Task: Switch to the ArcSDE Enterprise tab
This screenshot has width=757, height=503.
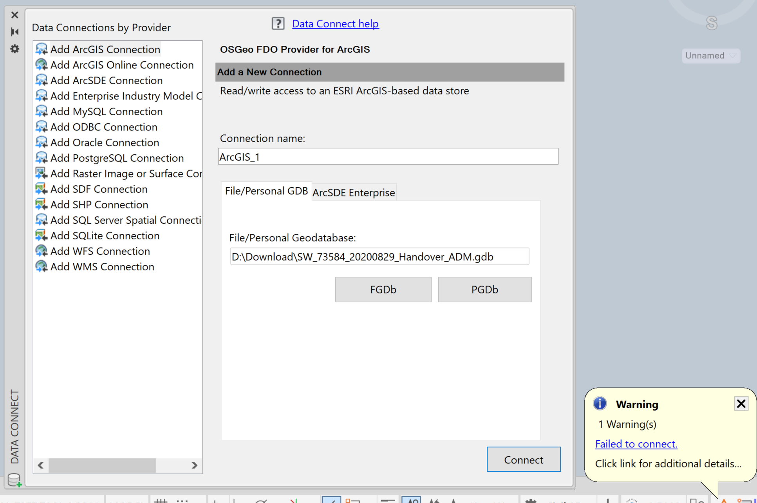Action: point(353,192)
